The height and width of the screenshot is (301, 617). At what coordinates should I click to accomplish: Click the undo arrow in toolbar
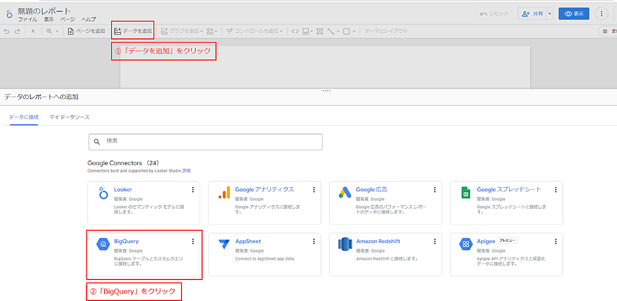[6, 31]
